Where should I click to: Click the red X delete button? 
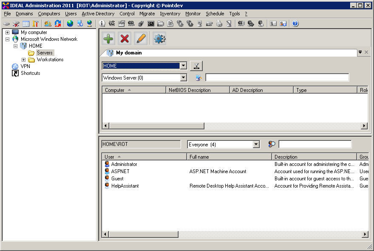tap(125, 38)
